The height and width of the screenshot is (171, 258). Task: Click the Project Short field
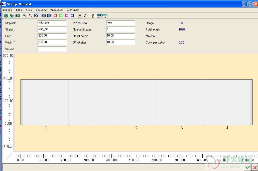point(120,23)
